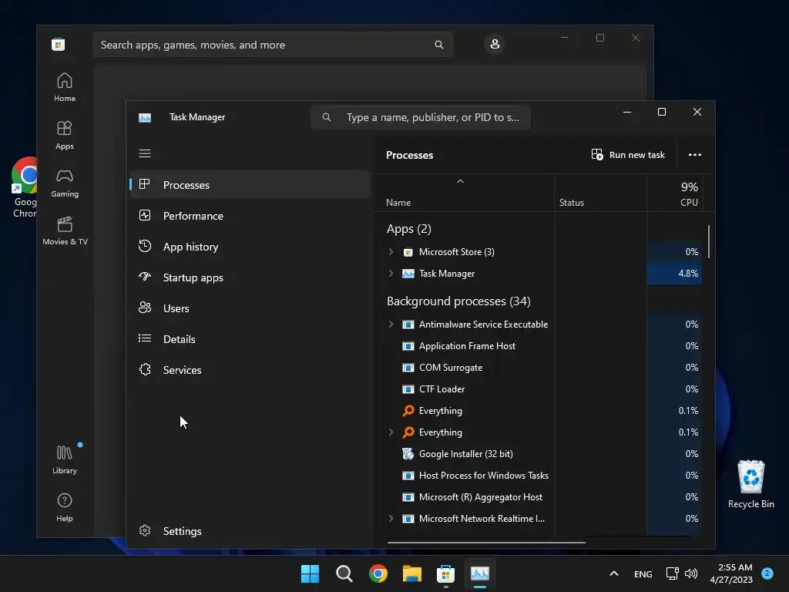789x592 pixels.
Task: Open Library in Microsoft Store
Action: 65,459
